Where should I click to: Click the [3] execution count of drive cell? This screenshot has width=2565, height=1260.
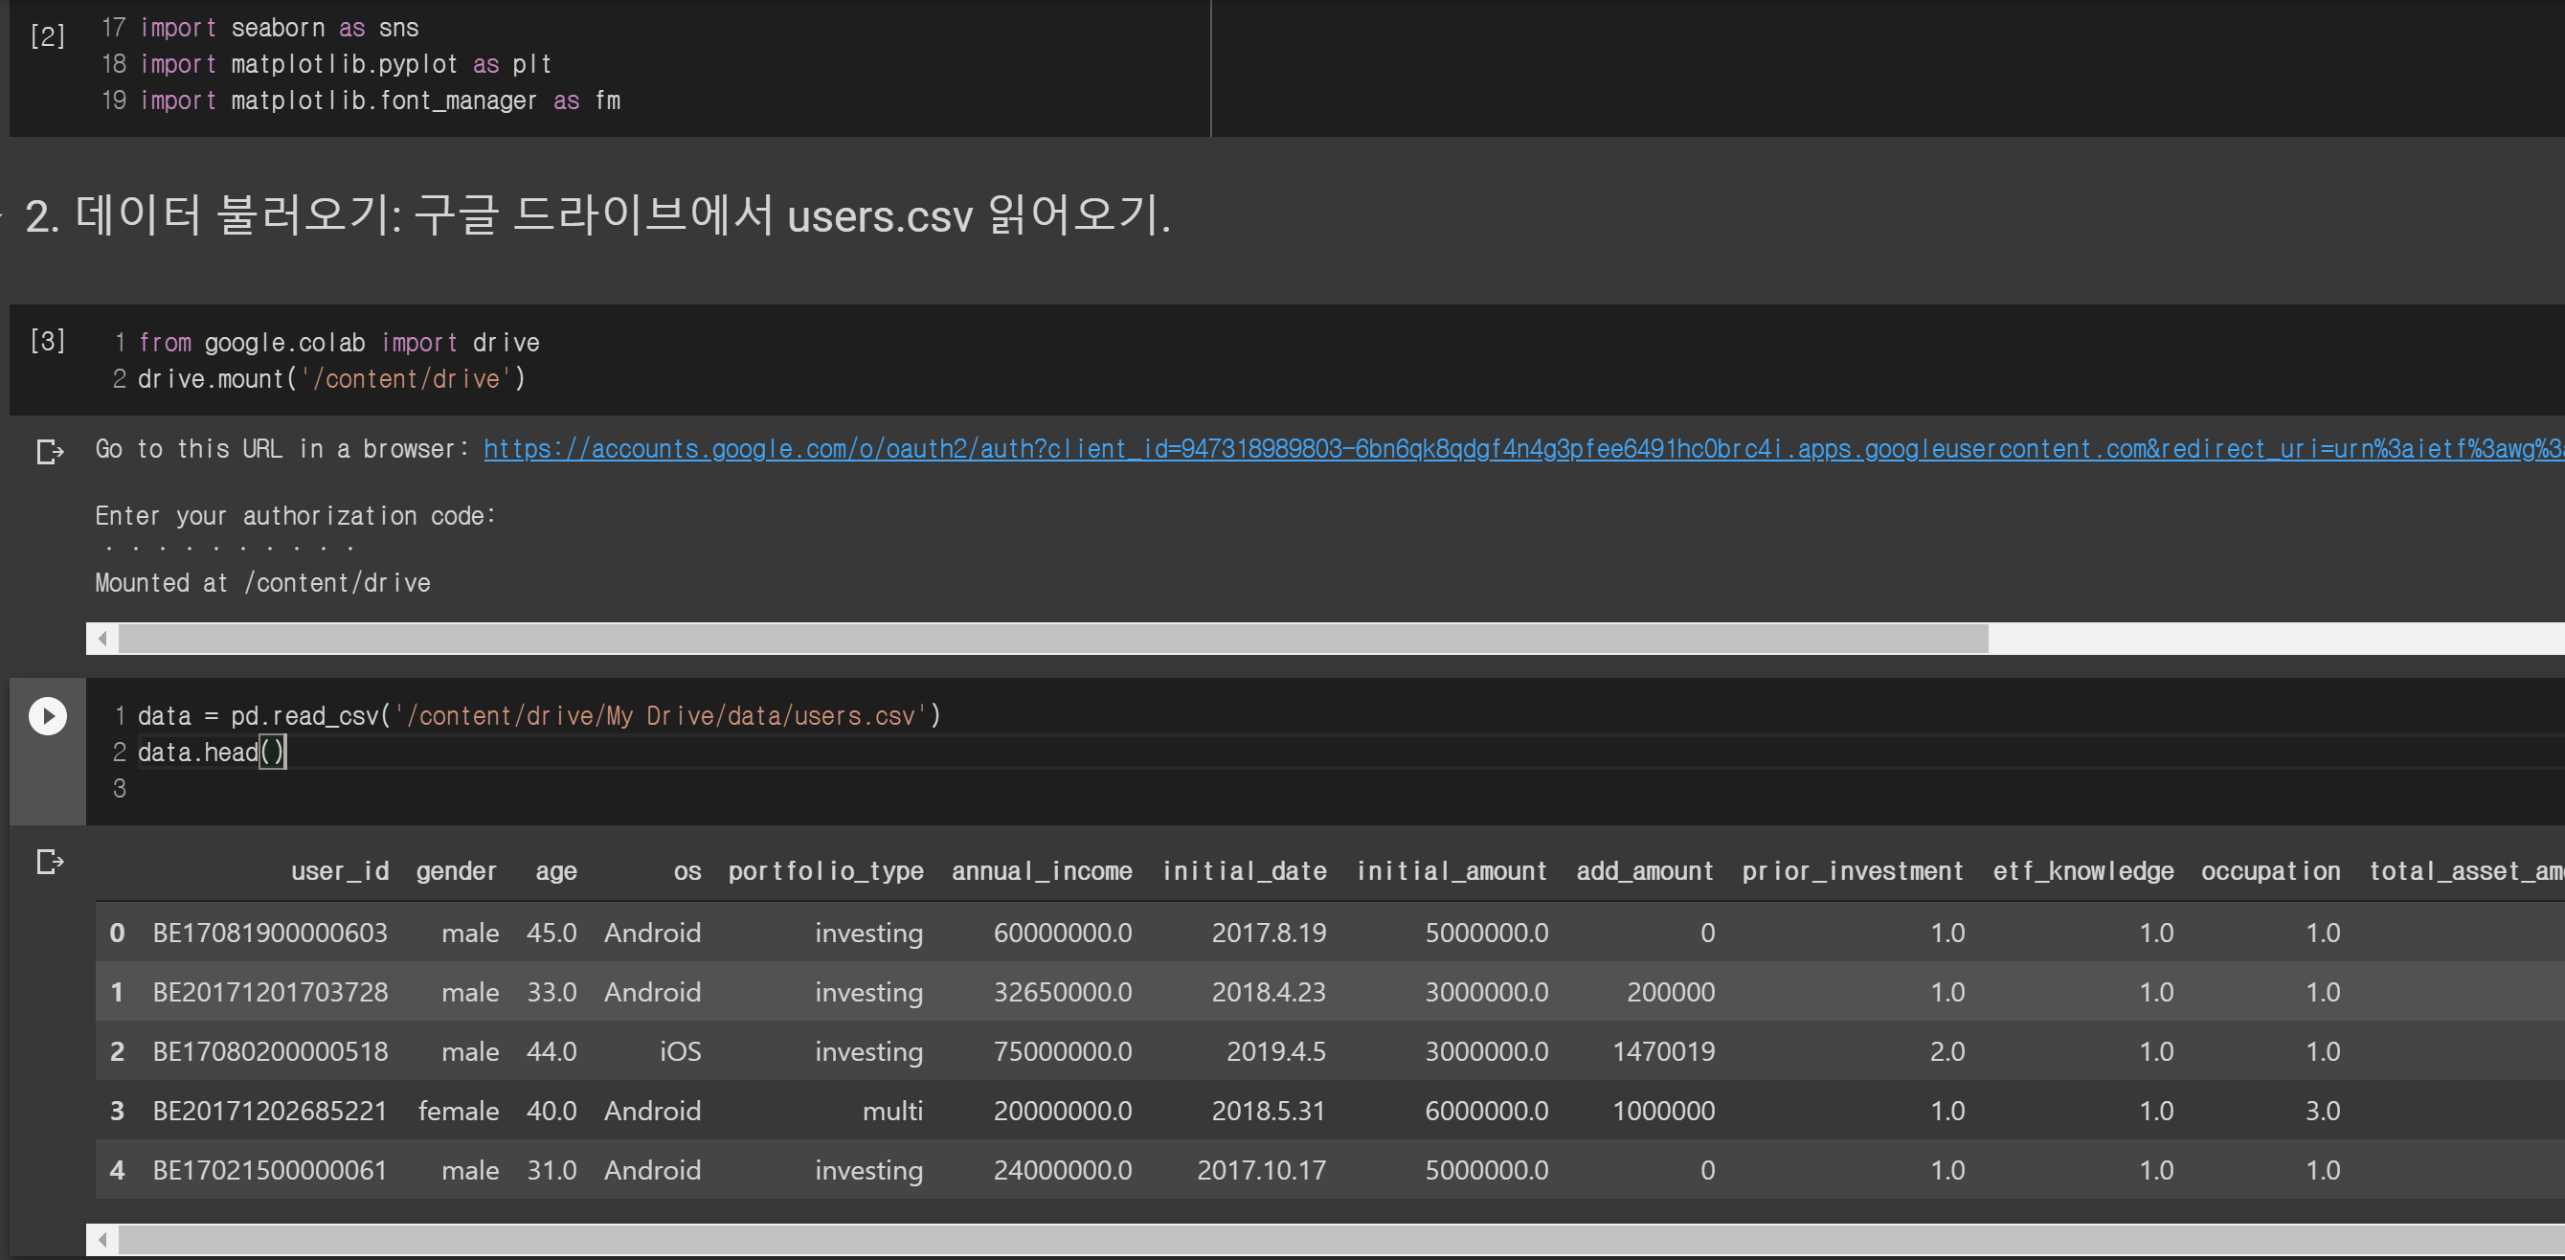(x=48, y=342)
